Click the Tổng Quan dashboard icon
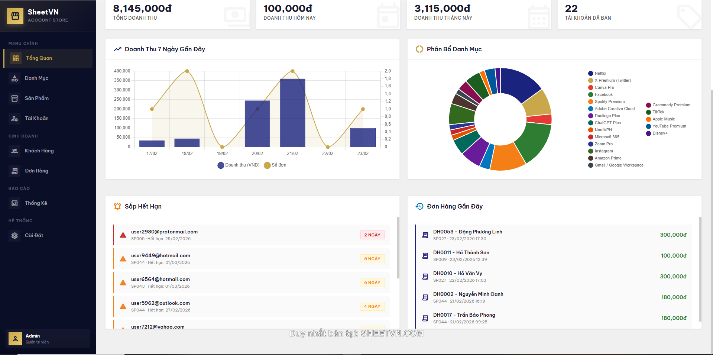This screenshot has width=713, height=355. click(16, 58)
